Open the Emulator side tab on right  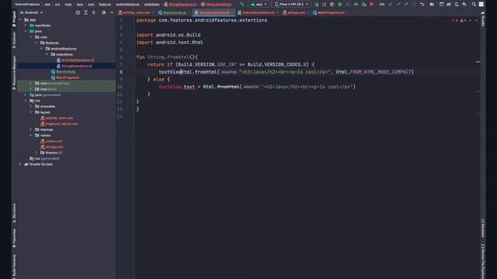click(x=483, y=228)
